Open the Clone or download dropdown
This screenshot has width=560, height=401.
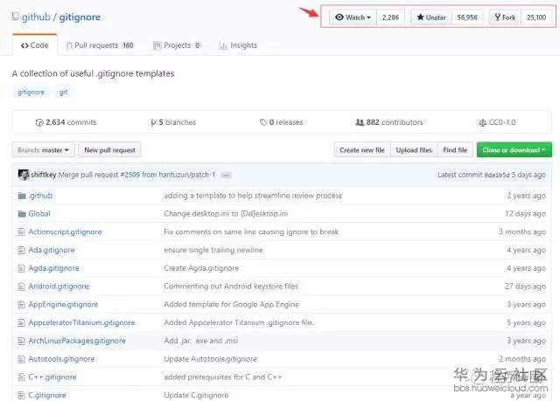click(514, 150)
